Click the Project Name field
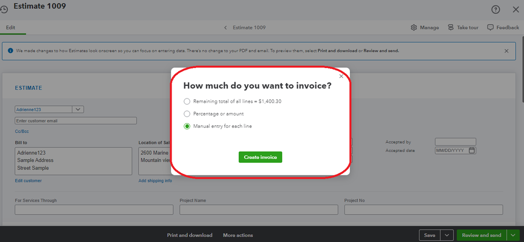The image size is (524, 242). pyautogui.click(x=259, y=210)
